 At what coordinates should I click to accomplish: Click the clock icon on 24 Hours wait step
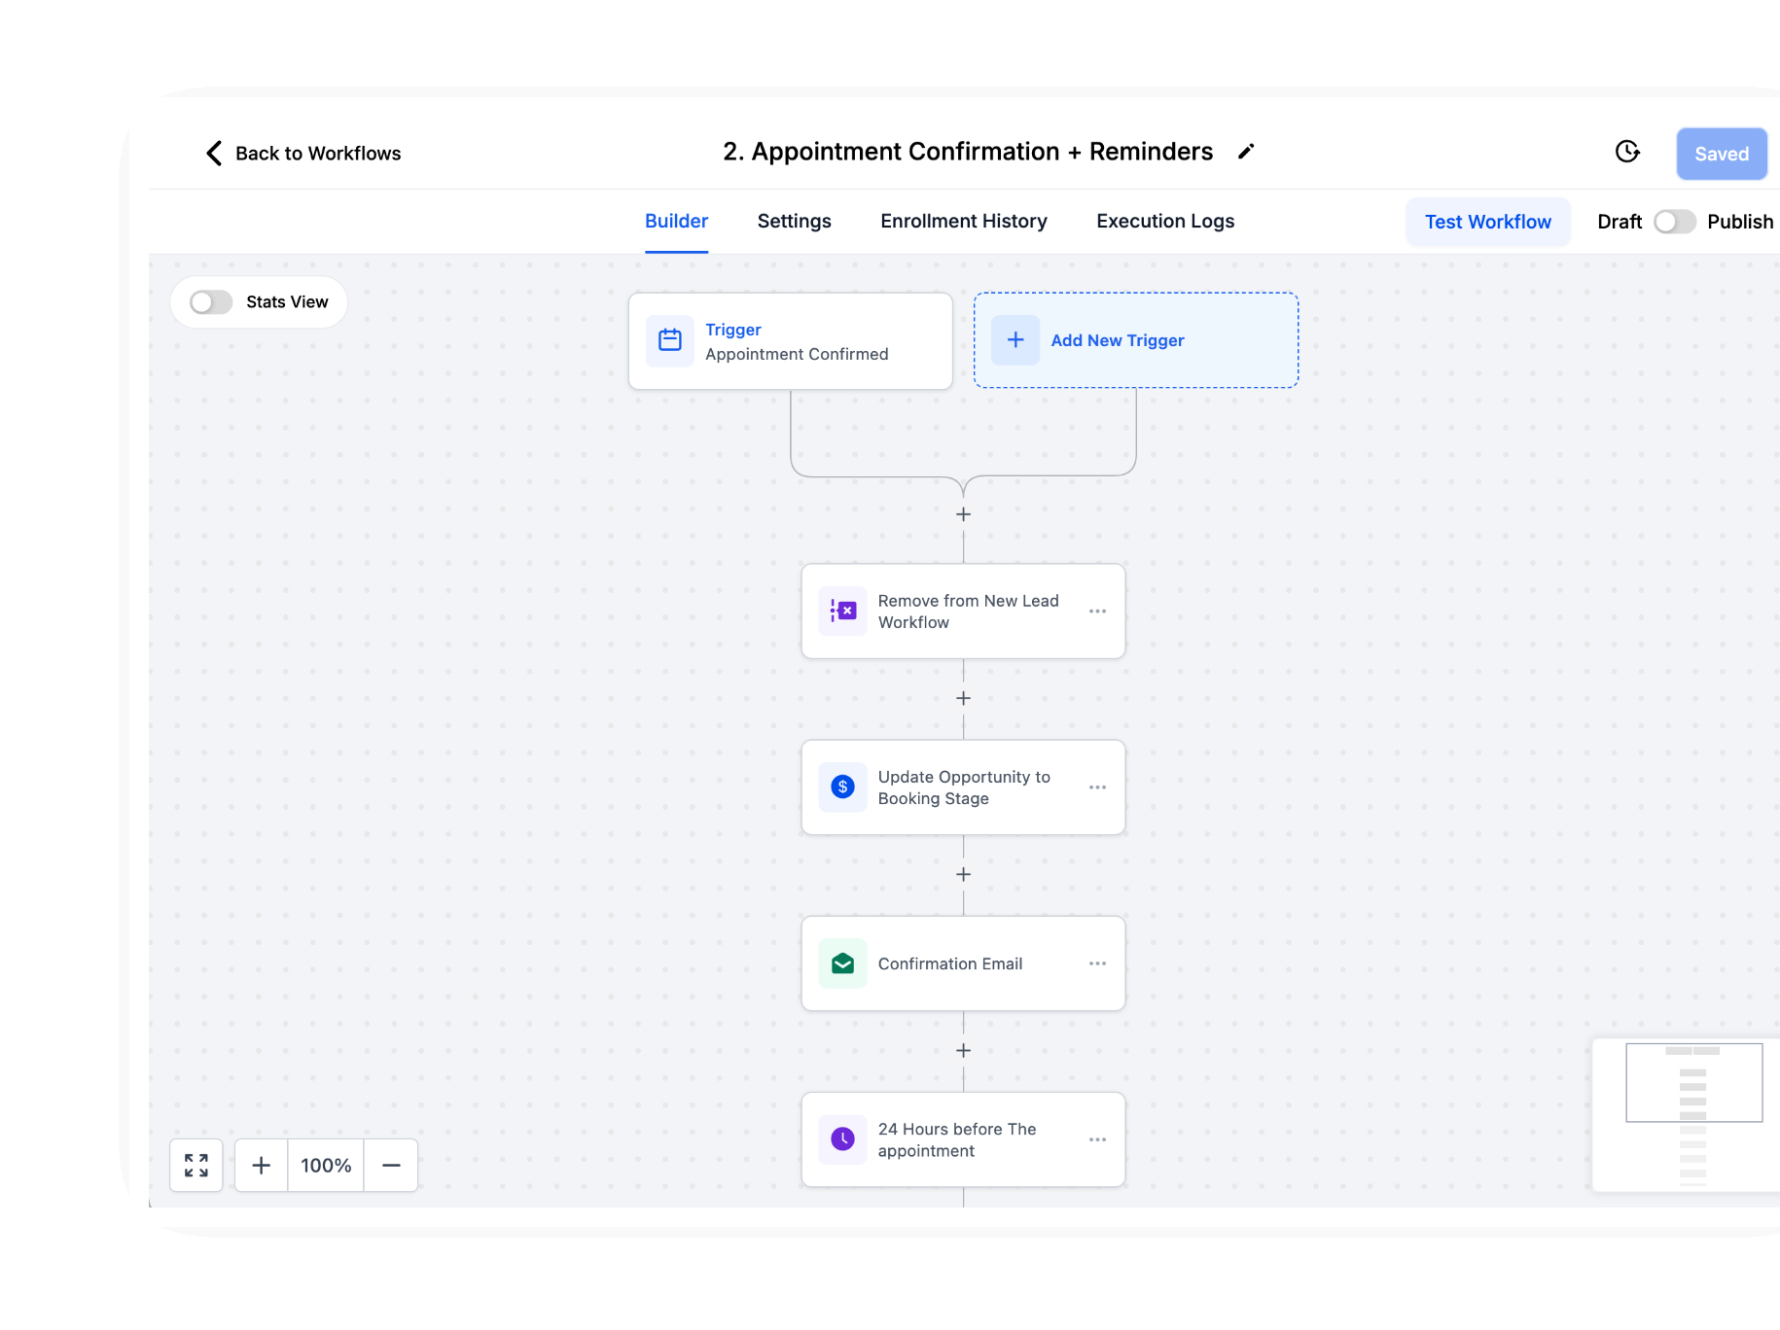click(x=842, y=1138)
